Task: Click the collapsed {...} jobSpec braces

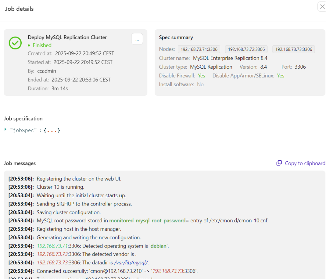Action: [52, 130]
